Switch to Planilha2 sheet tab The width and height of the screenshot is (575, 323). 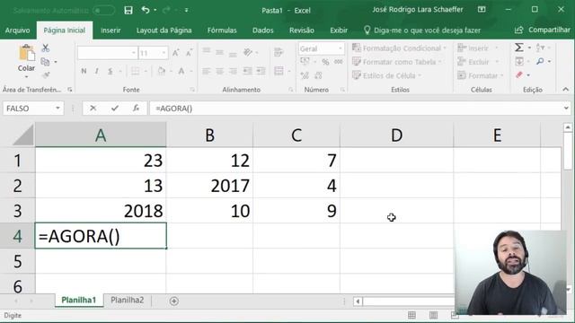point(128,301)
